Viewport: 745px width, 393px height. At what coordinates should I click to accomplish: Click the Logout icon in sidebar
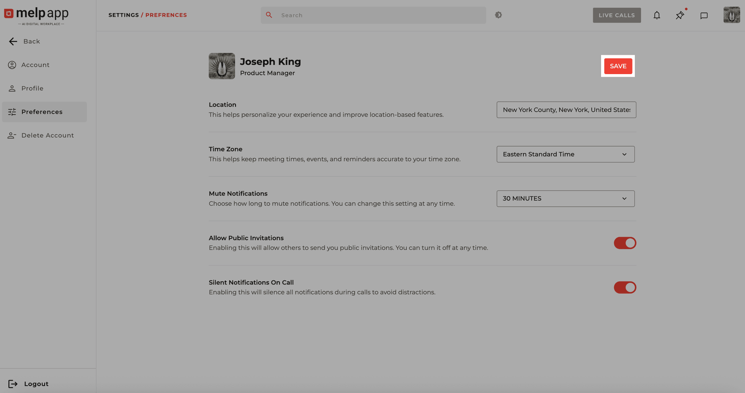pos(13,384)
